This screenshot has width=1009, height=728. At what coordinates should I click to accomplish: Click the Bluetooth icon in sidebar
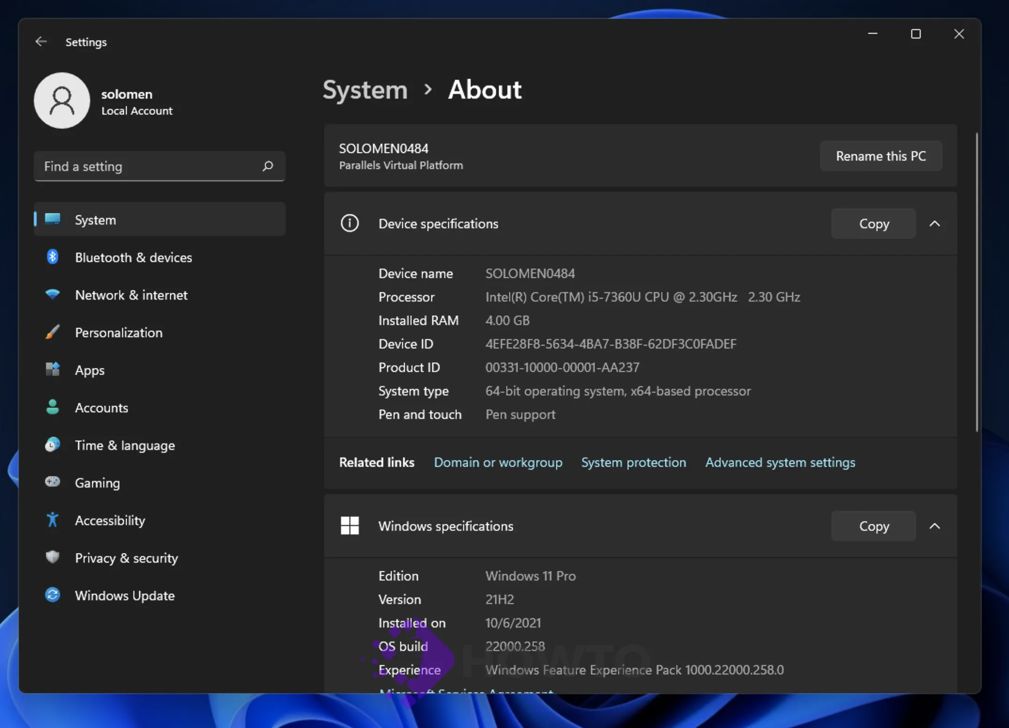(53, 257)
